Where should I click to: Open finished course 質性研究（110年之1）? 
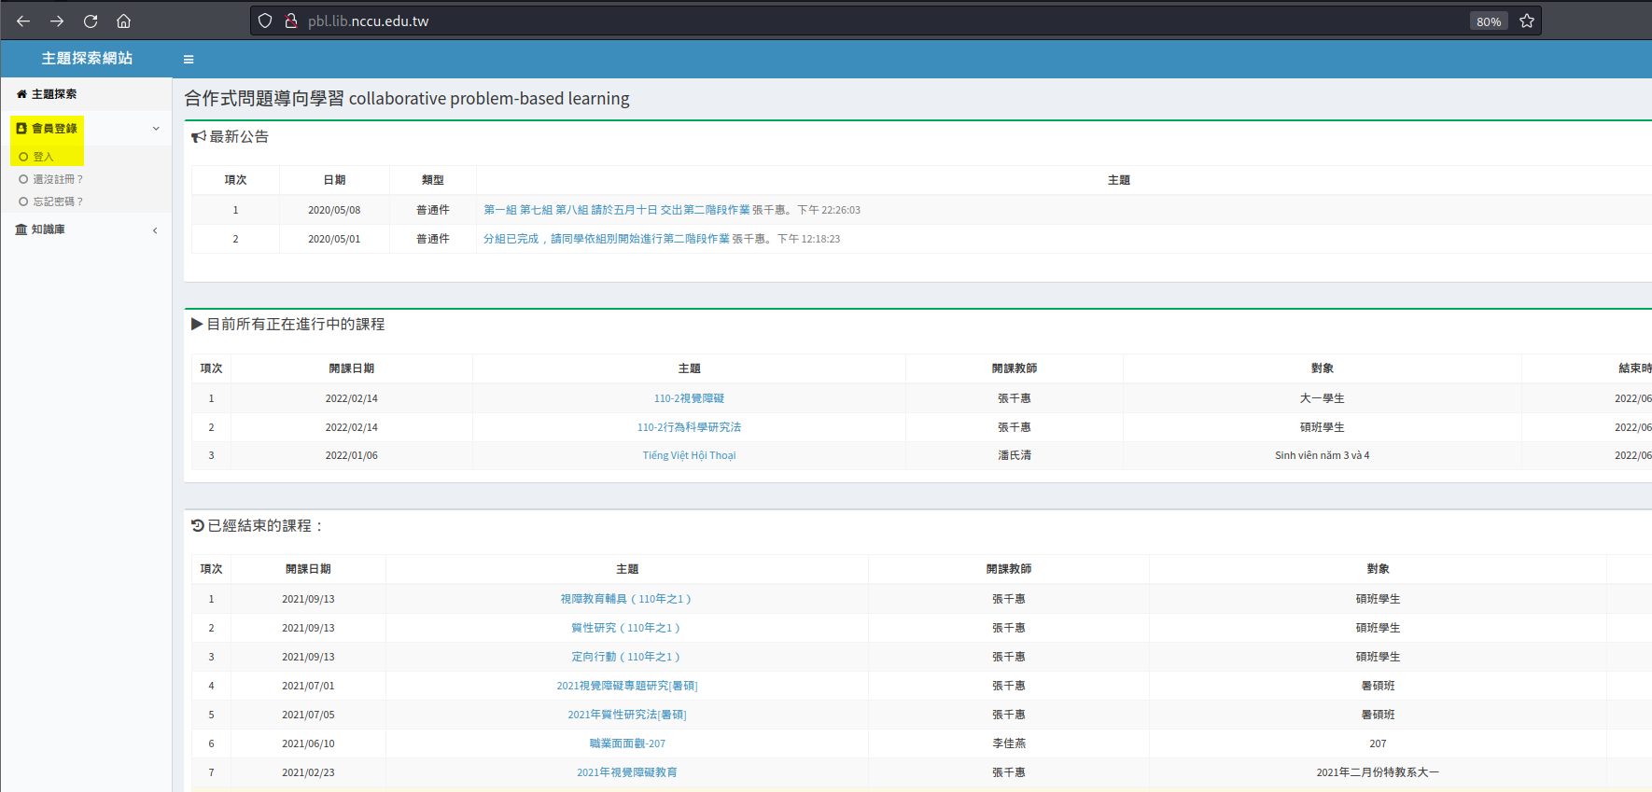(x=626, y=628)
